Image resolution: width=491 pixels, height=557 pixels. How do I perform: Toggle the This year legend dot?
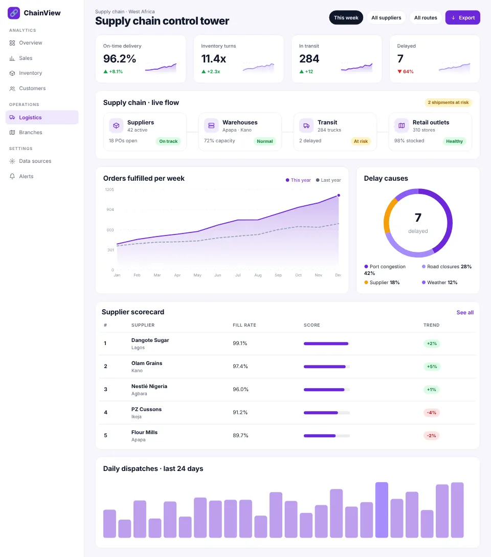point(287,180)
